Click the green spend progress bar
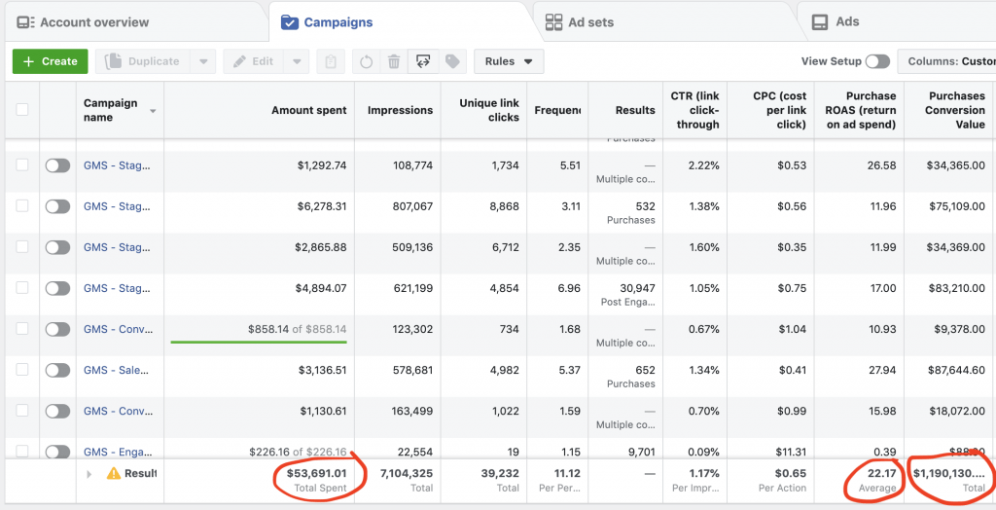996x510 pixels. [259, 342]
